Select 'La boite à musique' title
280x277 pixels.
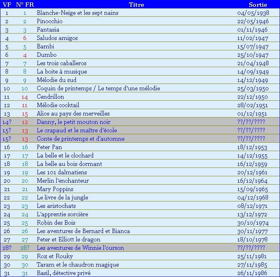[62, 72]
